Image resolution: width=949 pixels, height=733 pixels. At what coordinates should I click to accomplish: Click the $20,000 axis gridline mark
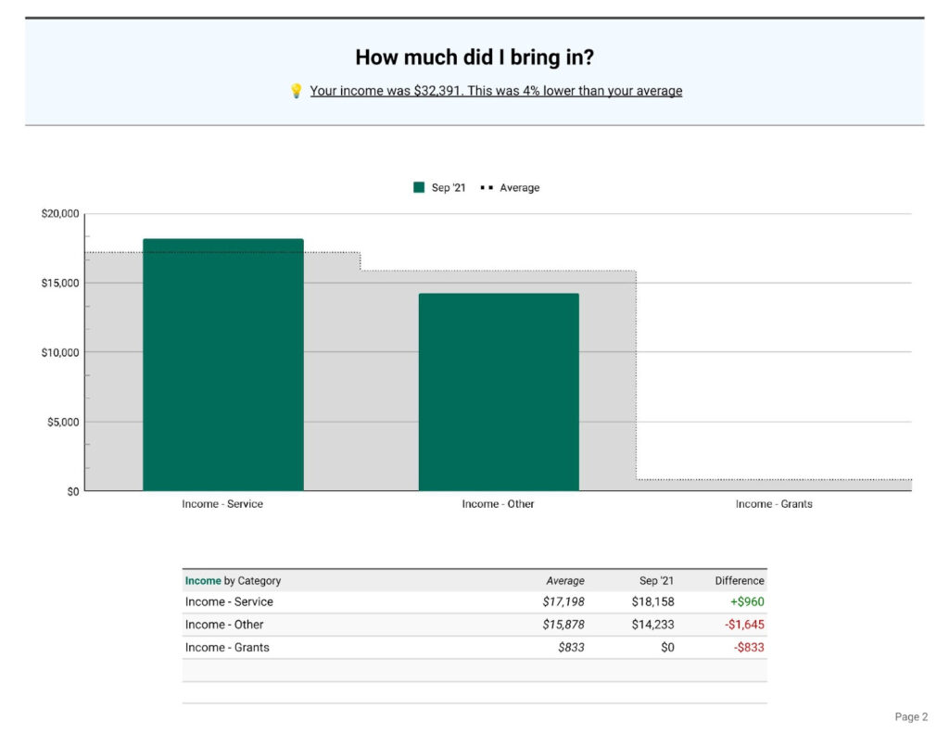tap(61, 212)
